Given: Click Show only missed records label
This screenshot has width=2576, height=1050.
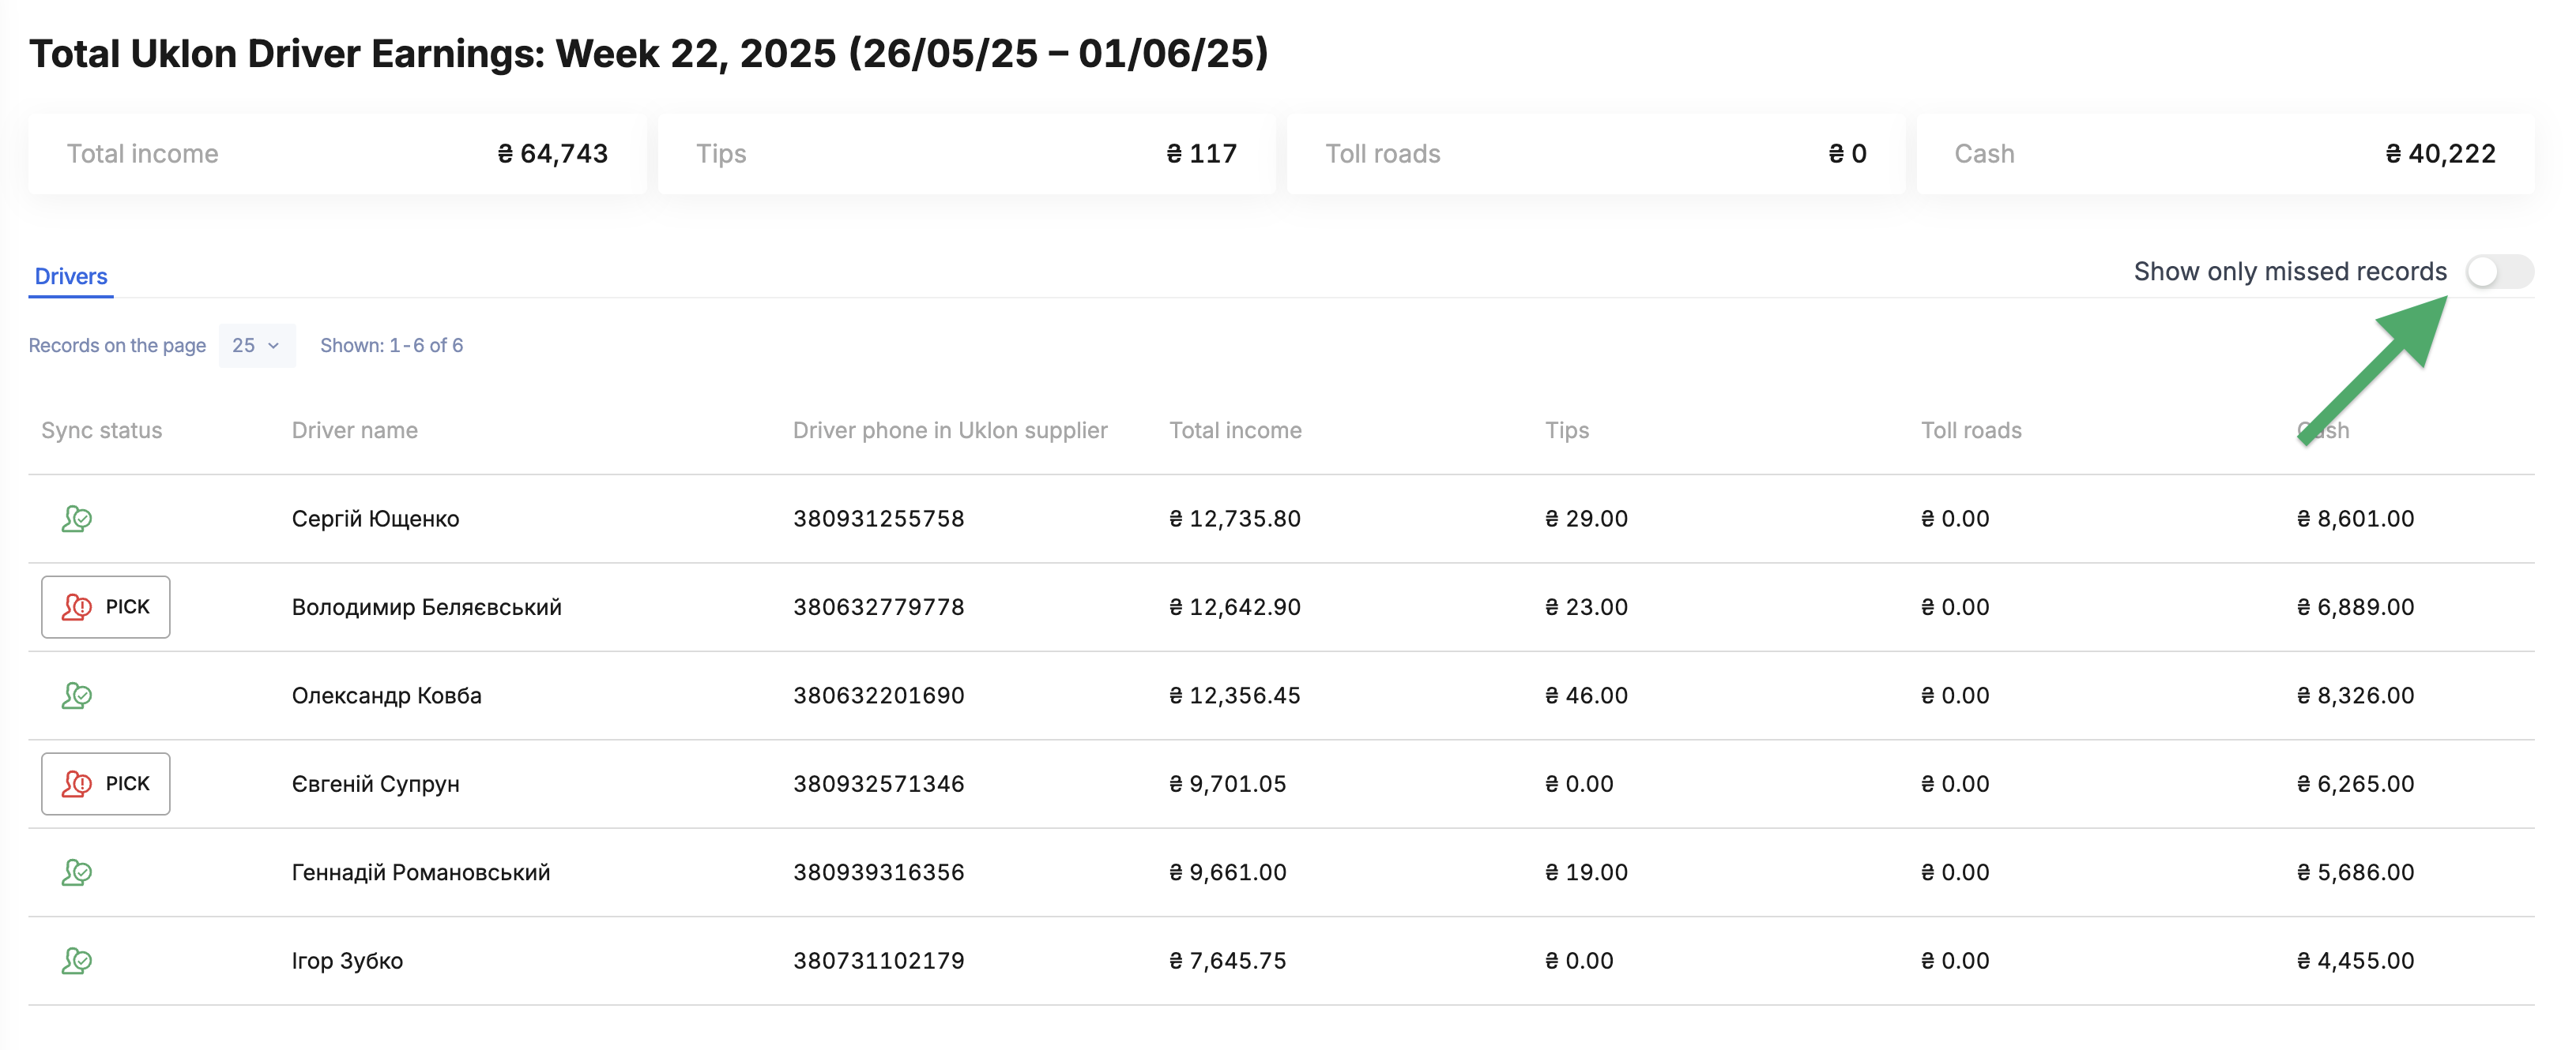Looking at the screenshot, I should pos(2290,272).
